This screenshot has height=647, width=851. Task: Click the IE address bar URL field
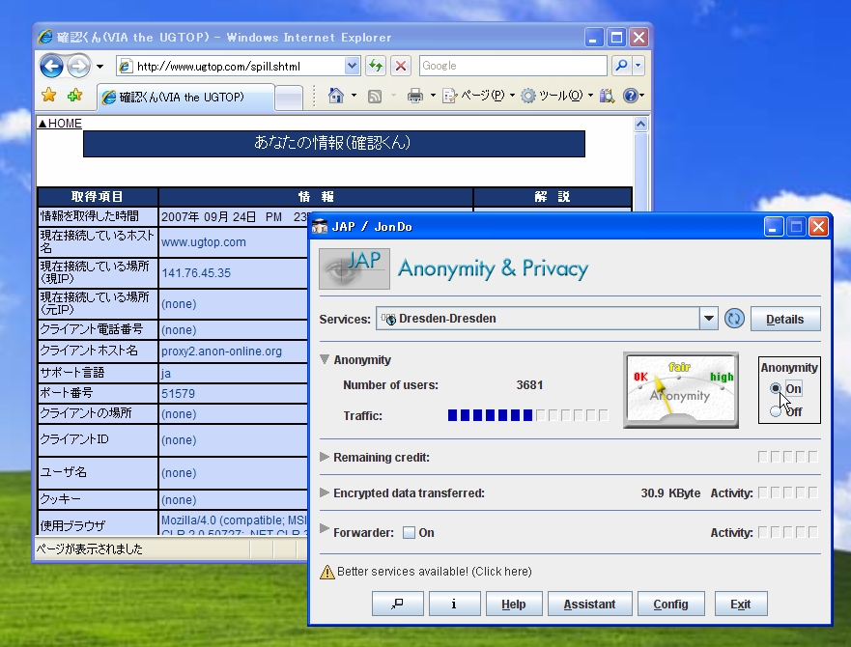click(232, 67)
